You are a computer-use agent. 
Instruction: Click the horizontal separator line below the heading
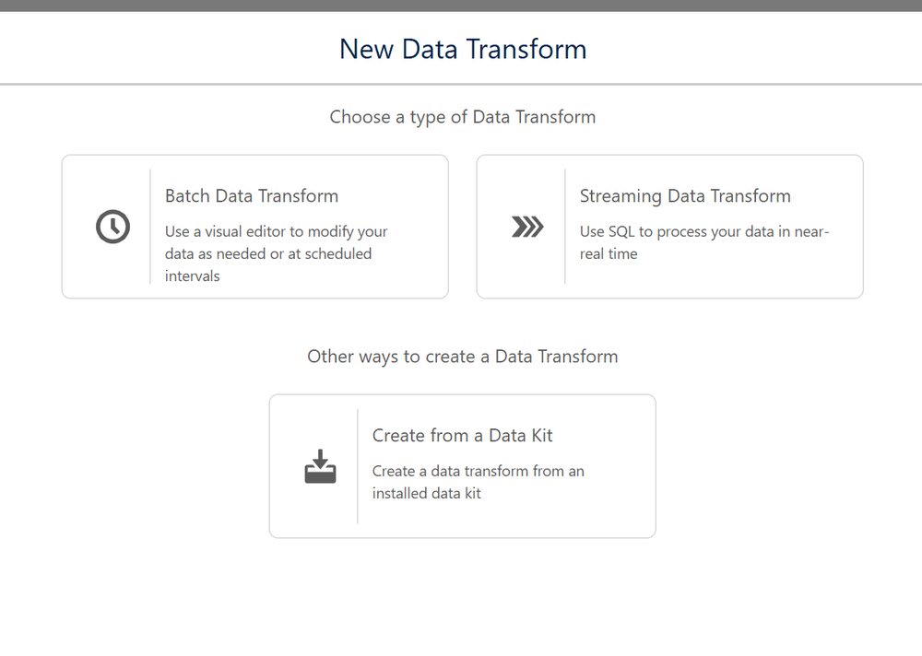pyautogui.click(x=461, y=85)
